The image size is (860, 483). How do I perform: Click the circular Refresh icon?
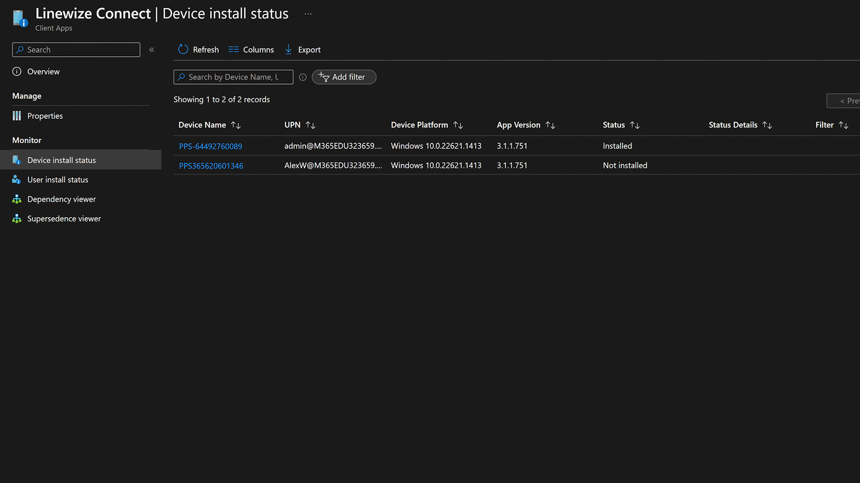(183, 49)
